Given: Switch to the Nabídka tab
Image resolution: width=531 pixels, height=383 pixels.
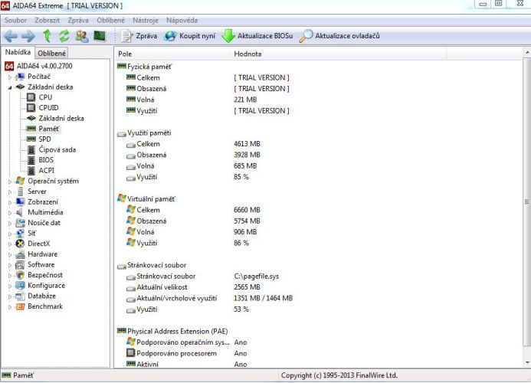Looking at the screenshot, I should pos(18,52).
